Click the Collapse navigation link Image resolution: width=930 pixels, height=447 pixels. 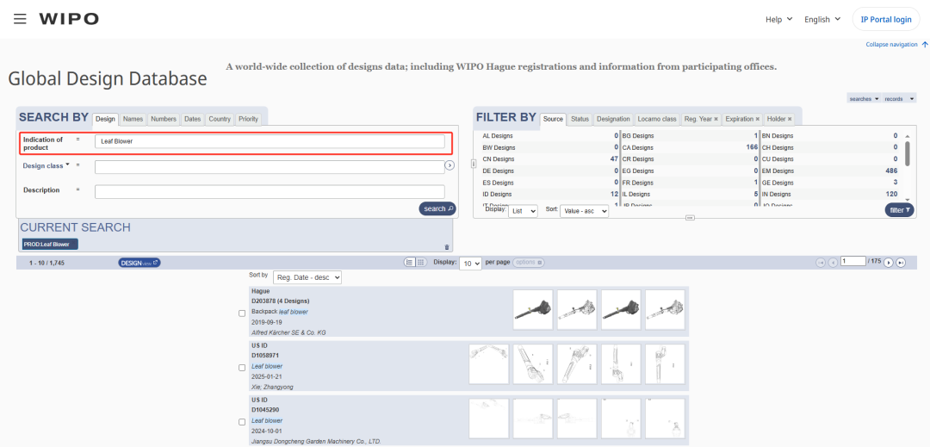pyautogui.click(x=891, y=45)
